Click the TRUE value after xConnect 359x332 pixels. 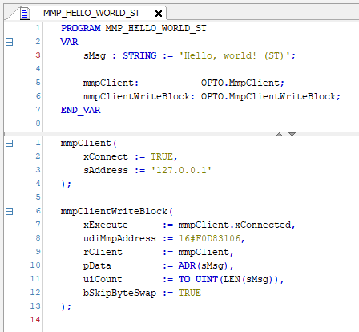162,156
